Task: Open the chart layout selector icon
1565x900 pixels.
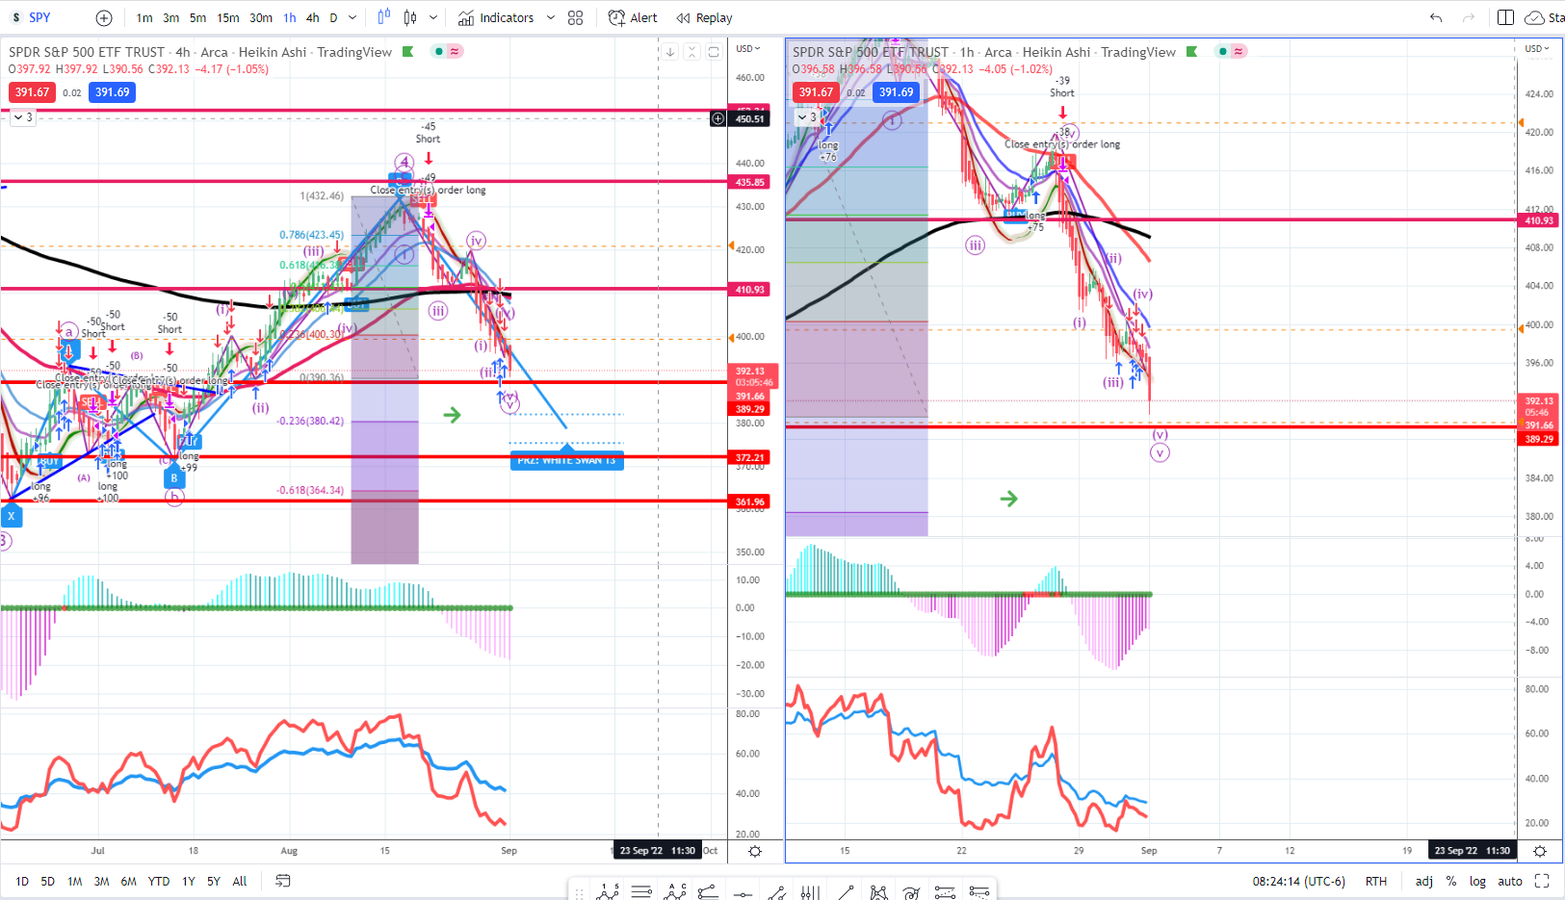Action: (x=1506, y=17)
